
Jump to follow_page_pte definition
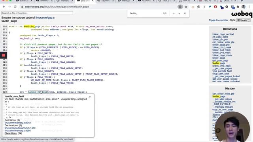[221, 45]
